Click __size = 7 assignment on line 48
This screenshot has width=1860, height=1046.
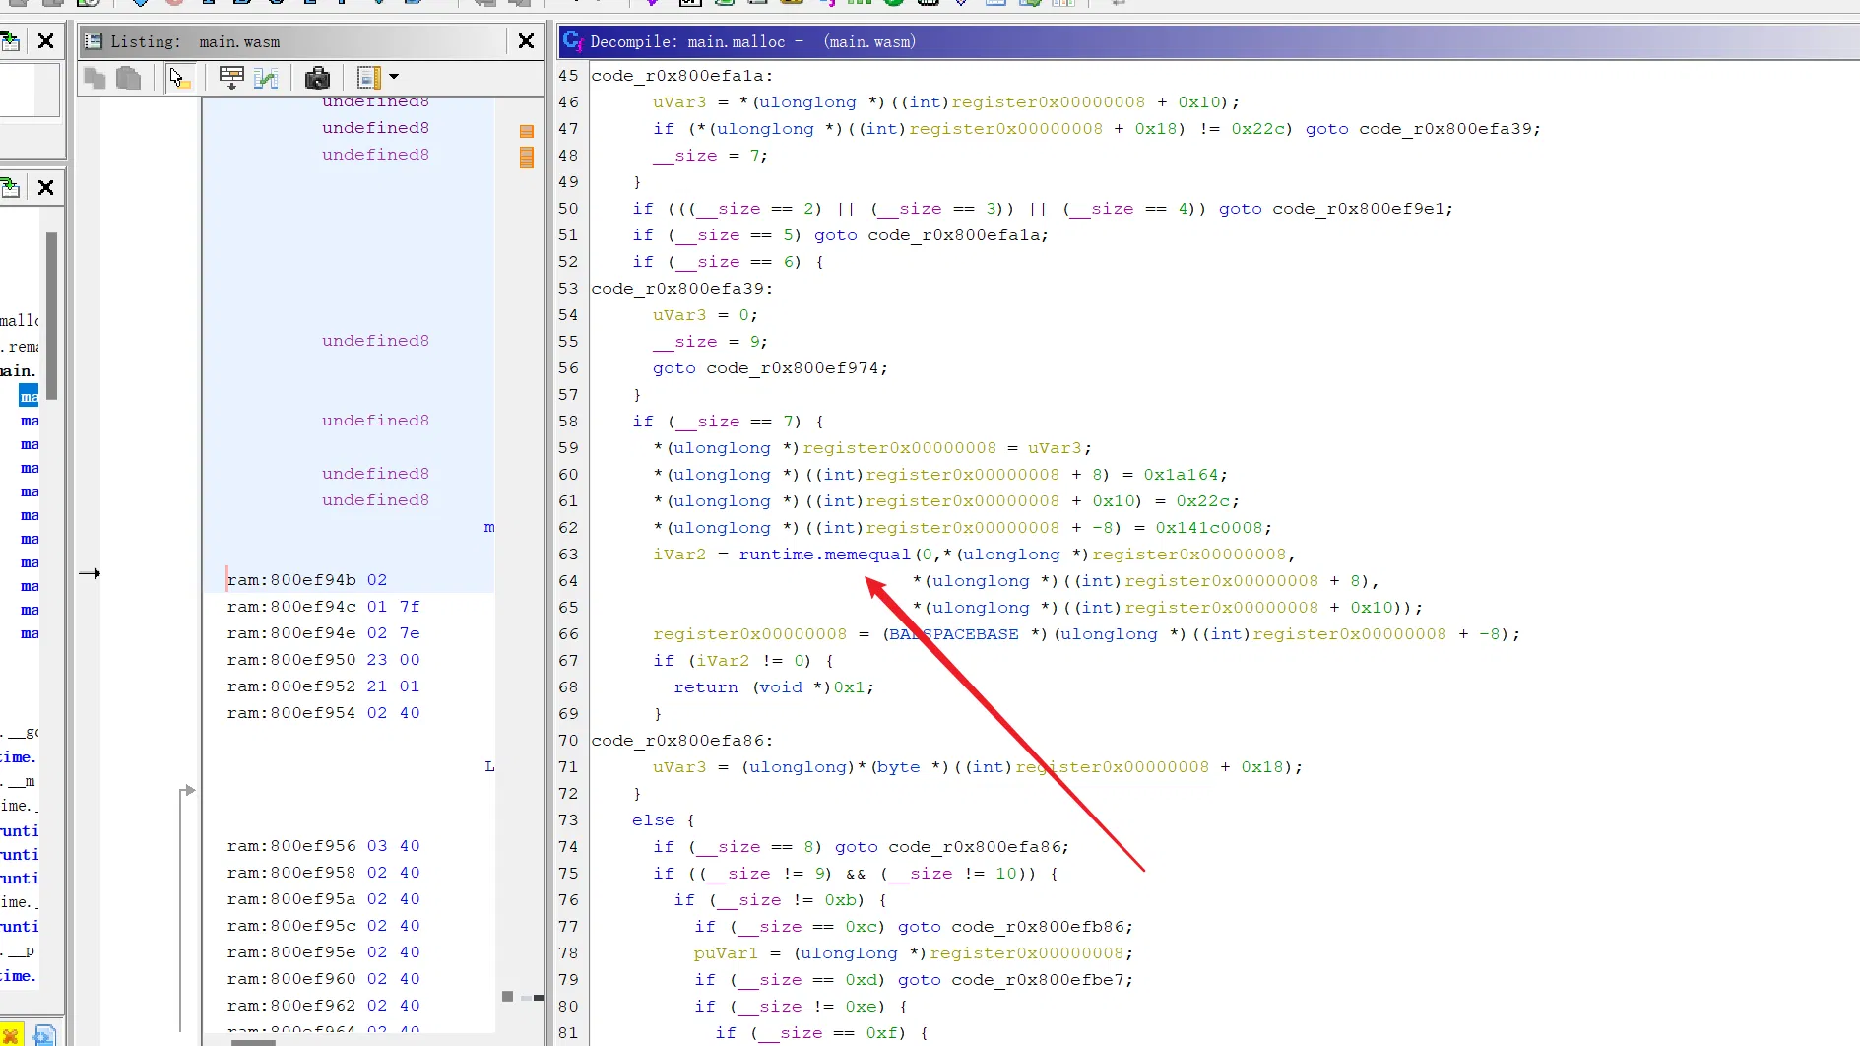pos(709,156)
